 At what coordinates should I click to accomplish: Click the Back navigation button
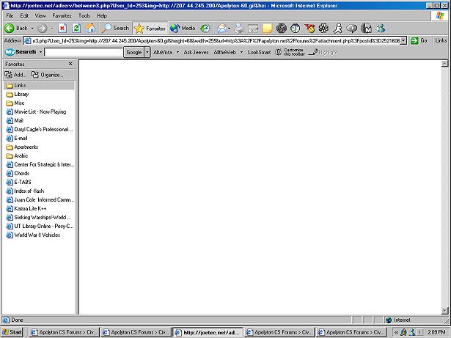16,28
